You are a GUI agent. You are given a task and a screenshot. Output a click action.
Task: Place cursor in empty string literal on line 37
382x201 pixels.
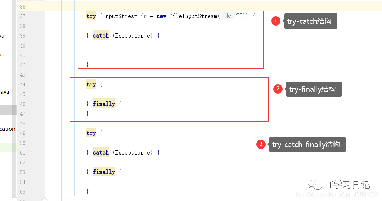pos(239,15)
